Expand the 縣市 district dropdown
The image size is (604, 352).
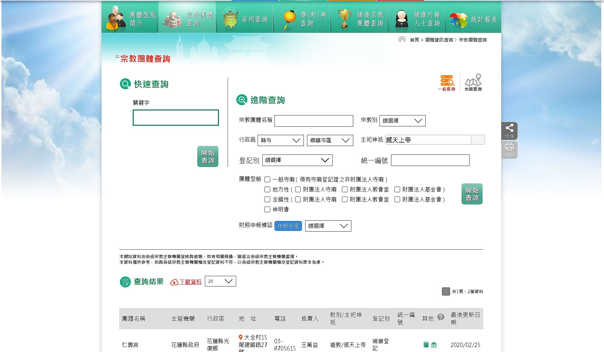click(280, 140)
